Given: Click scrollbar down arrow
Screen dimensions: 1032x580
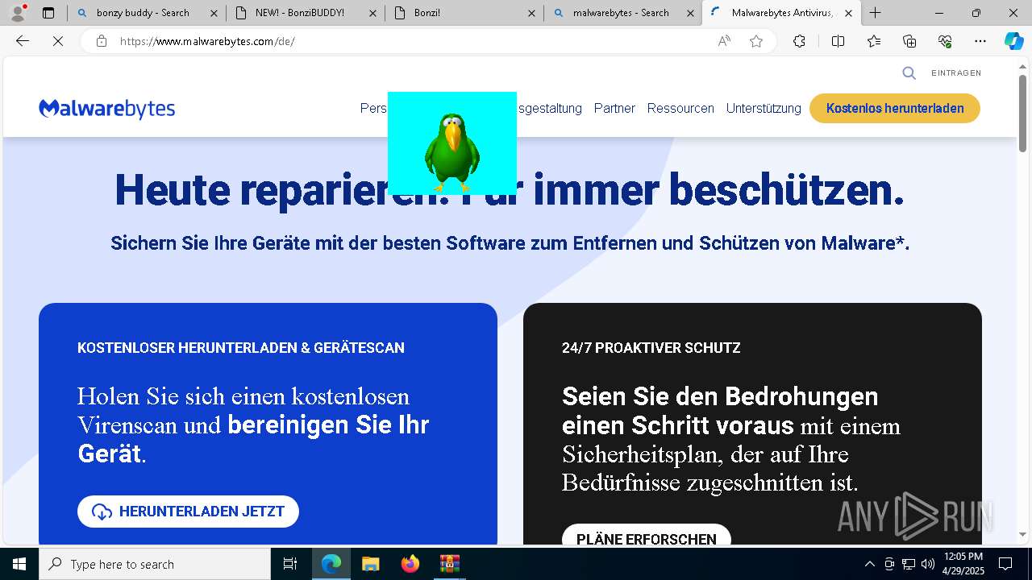Looking at the screenshot, I should point(1022,534).
